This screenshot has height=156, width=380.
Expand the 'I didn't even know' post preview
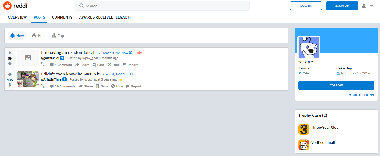click(43, 86)
